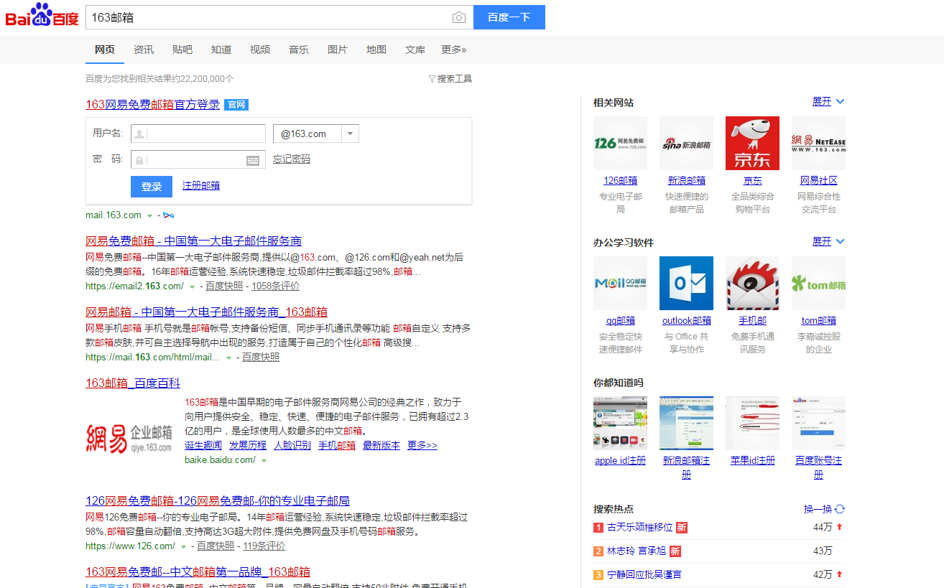Open dropdown arrow after email2.163.com URL
The width and height of the screenshot is (944, 588).
(192, 287)
